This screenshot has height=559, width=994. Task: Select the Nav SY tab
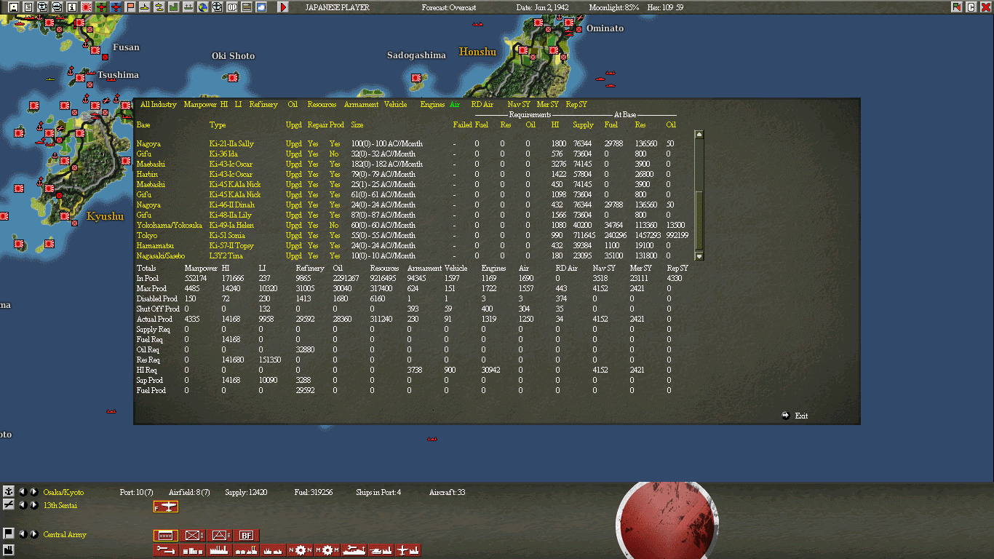pyautogui.click(x=519, y=105)
